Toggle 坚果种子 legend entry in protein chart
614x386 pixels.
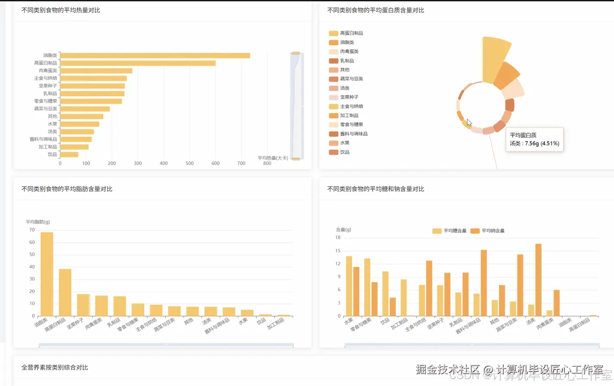(344, 97)
